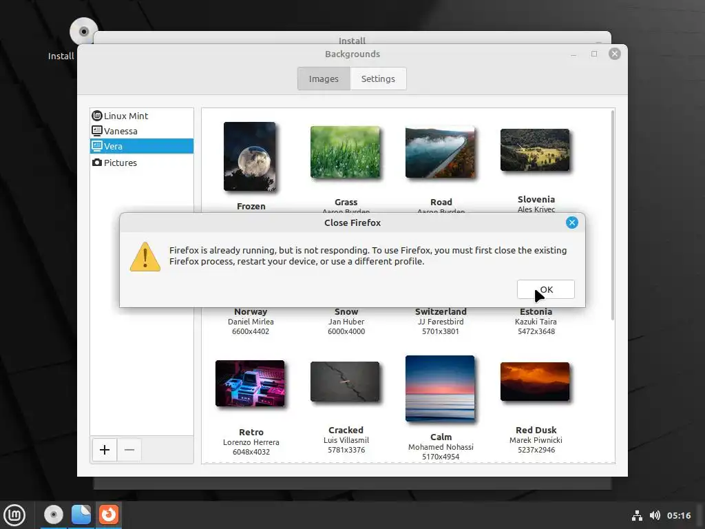Click the monitor icon beside Vera
The height and width of the screenshot is (529, 705).
pos(96,146)
